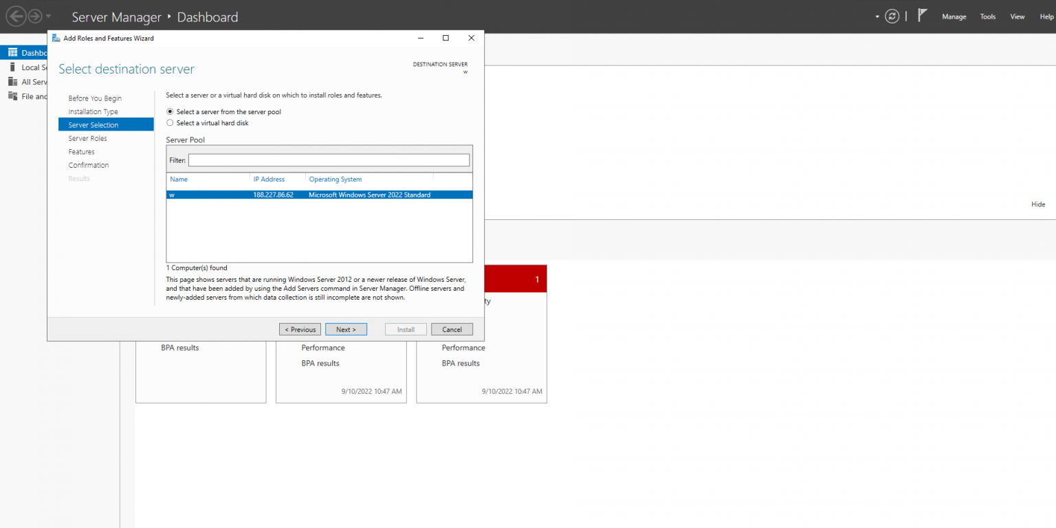The height and width of the screenshot is (528, 1056).
Task: Open All Servers from the sidebar
Action: click(31, 81)
